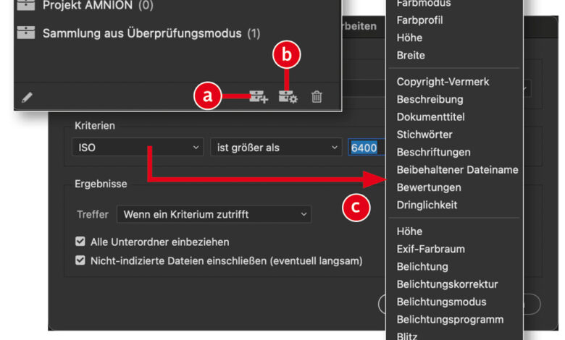
Task: Pick Belichtung from the menu
Action: coord(422,267)
